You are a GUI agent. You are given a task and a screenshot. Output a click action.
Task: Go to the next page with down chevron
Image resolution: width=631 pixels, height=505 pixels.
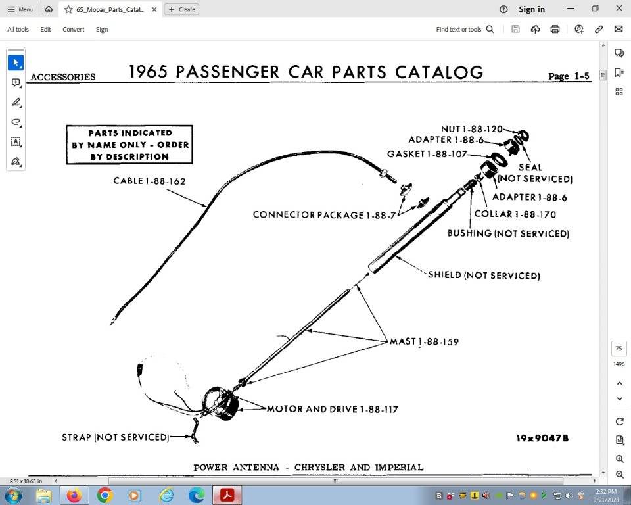point(619,398)
